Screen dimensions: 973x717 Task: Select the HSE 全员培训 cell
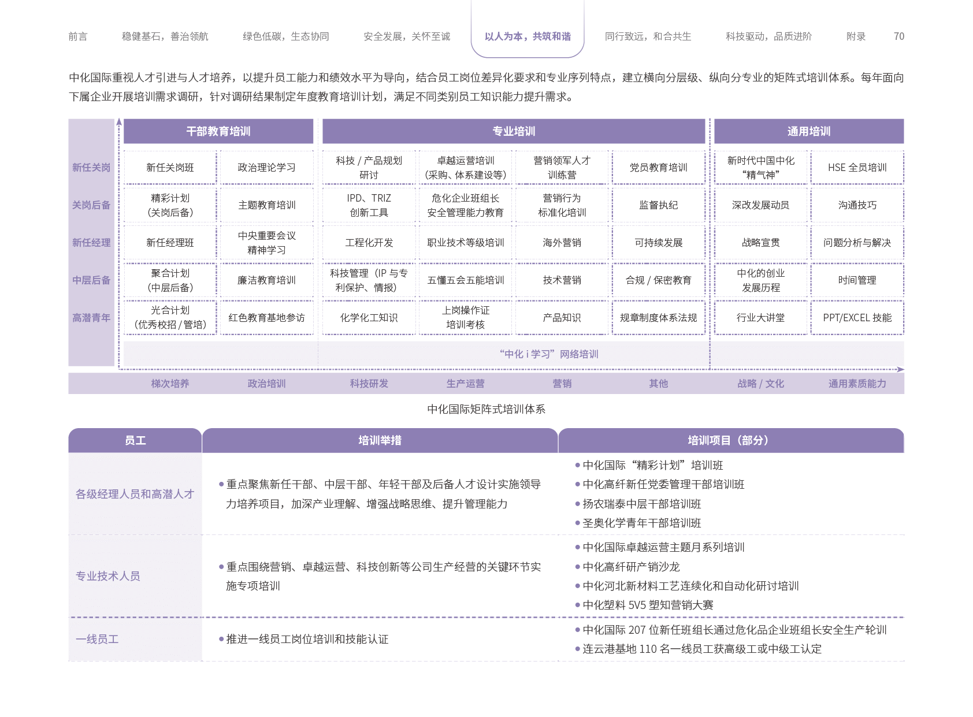click(x=857, y=168)
